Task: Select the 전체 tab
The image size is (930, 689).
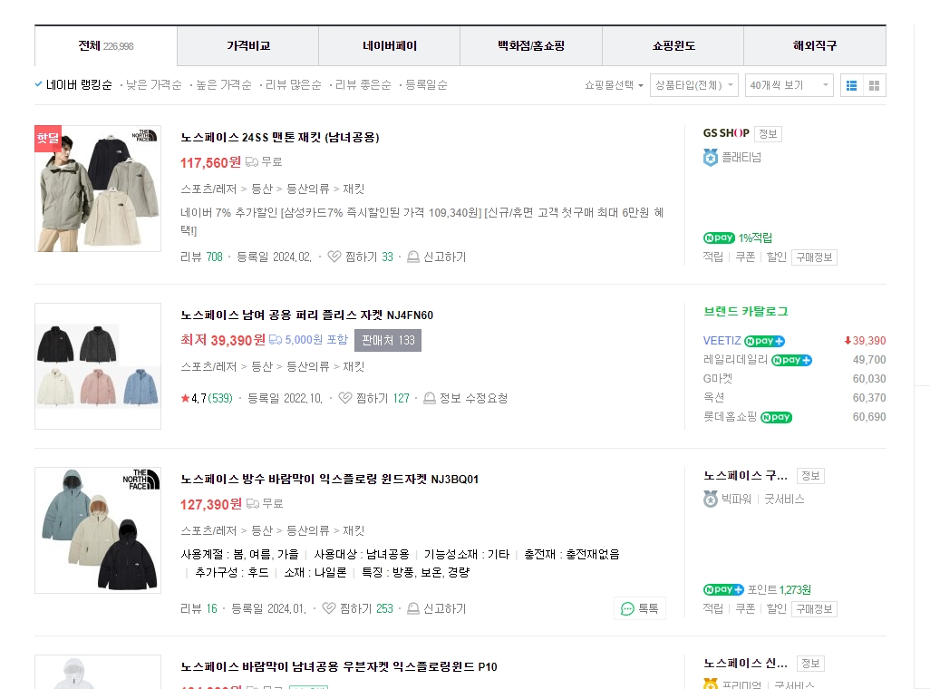Action: [106, 45]
